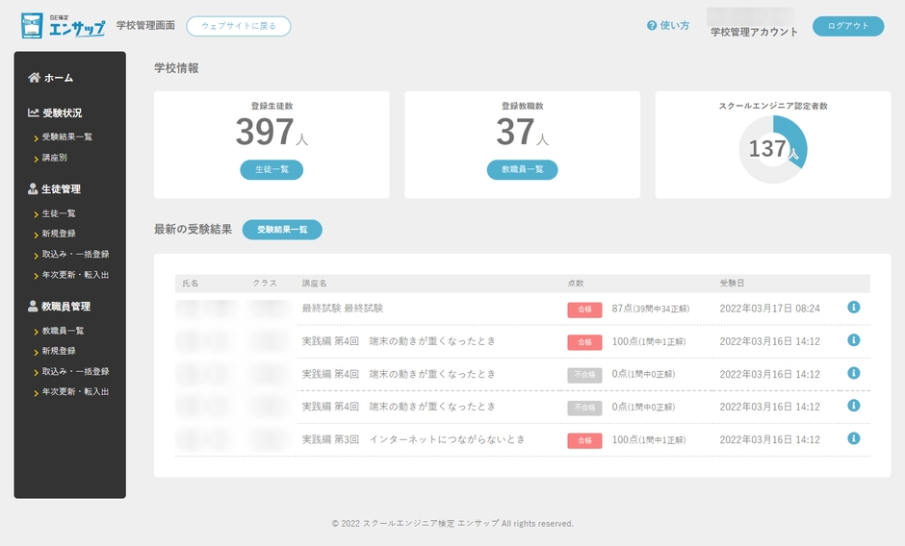Click the 教職員管理 people icon
The height and width of the screenshot is (546, 905).
(x=34, y=307)
